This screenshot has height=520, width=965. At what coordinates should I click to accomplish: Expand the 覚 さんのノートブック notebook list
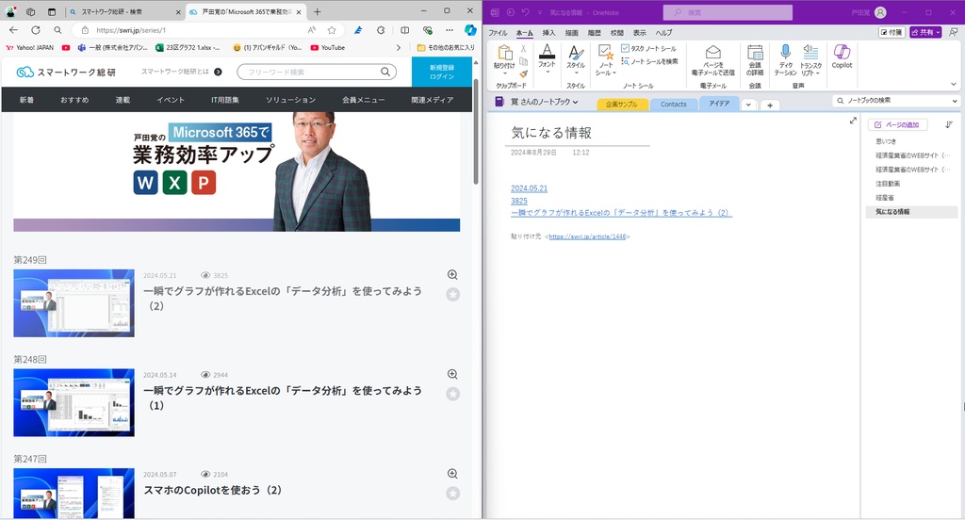coord(576,102)
